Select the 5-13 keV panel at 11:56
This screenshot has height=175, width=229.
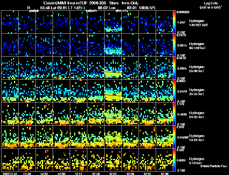(27, 160)
